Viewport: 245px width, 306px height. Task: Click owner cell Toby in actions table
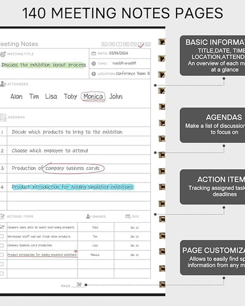[x=95, y=227]
